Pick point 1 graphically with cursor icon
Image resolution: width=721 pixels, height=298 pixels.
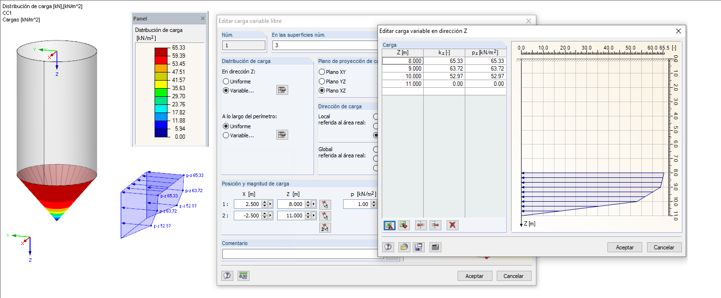click(x=325, y=204)
